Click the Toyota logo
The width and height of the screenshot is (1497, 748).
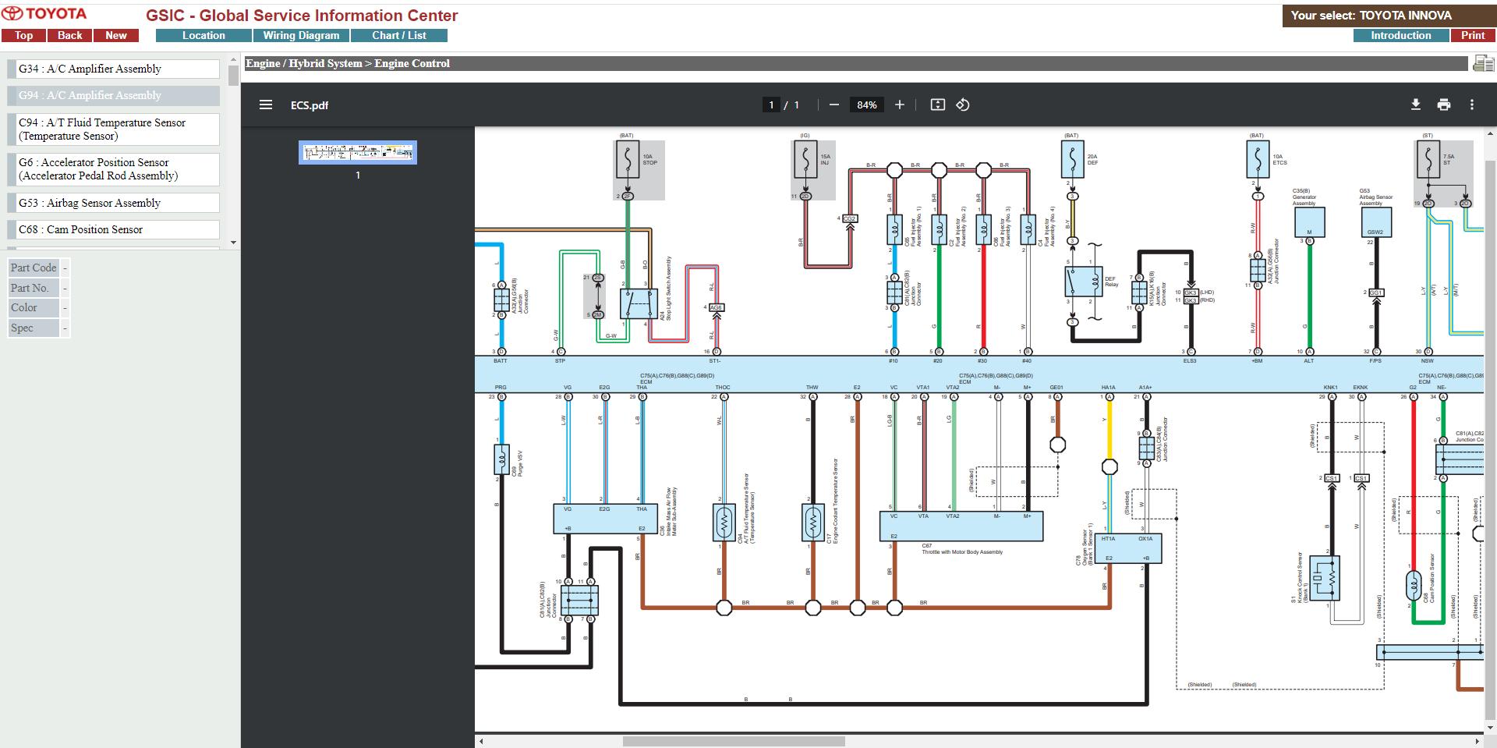click(44, 14)
